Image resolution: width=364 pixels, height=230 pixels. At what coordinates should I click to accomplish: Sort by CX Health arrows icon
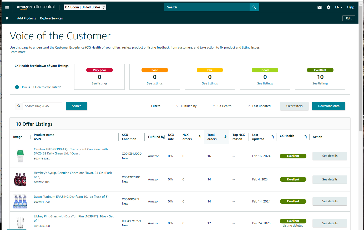[x=306, y=137]
